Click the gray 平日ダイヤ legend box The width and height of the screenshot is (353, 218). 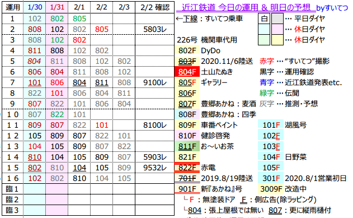(277, 18)
